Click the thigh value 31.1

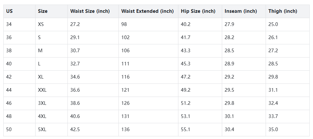pos(273,90)
